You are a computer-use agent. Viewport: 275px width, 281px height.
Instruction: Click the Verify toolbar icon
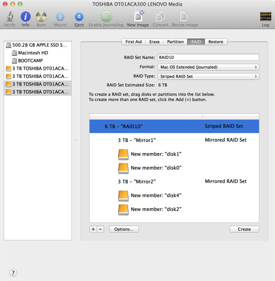click(x=10, y=17)
